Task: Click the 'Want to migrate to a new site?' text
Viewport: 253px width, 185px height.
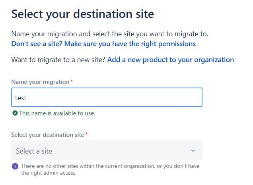Action: (58, 60)
